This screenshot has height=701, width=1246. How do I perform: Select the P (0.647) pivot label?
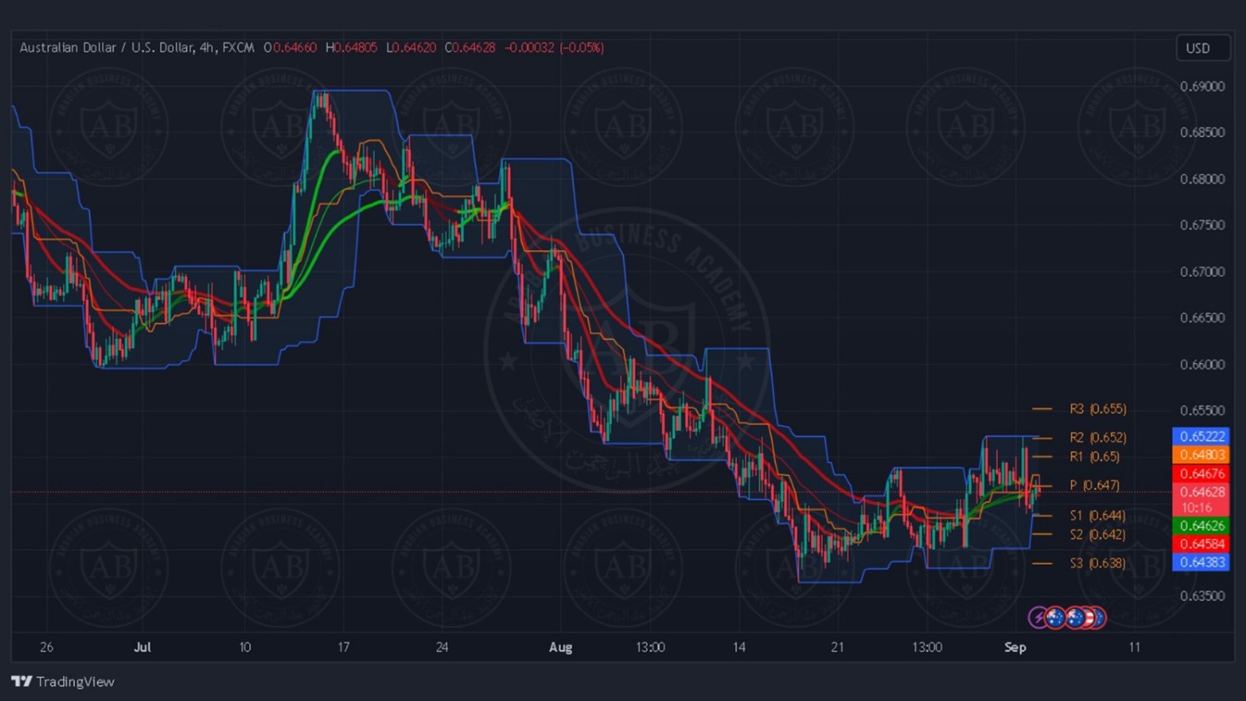click(1095, 485)
